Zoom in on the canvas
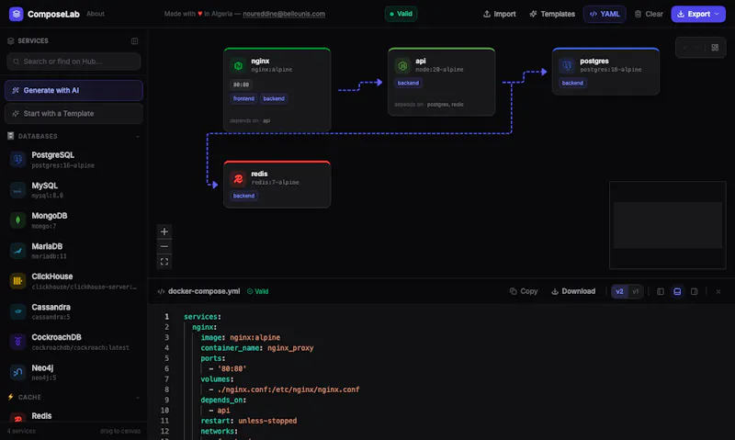 pyautogui.click(x=164, y=231)
